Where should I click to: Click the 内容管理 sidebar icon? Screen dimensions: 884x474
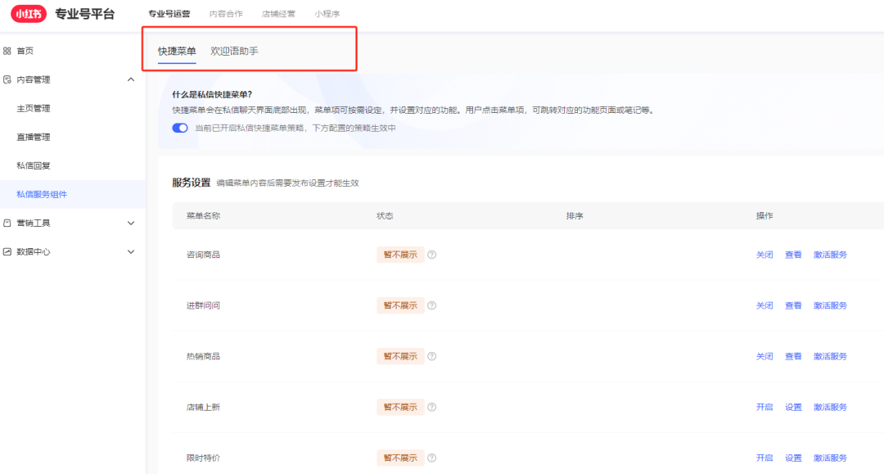pos(7,79)
